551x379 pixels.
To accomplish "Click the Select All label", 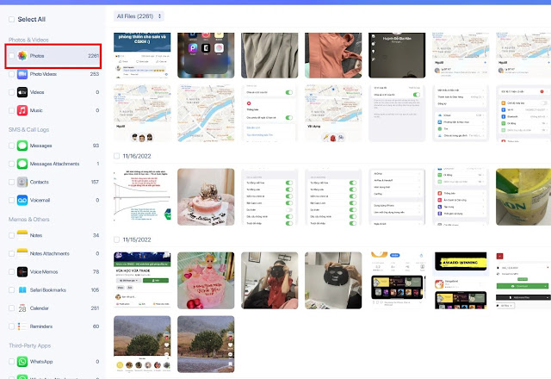I will (32, 19).
